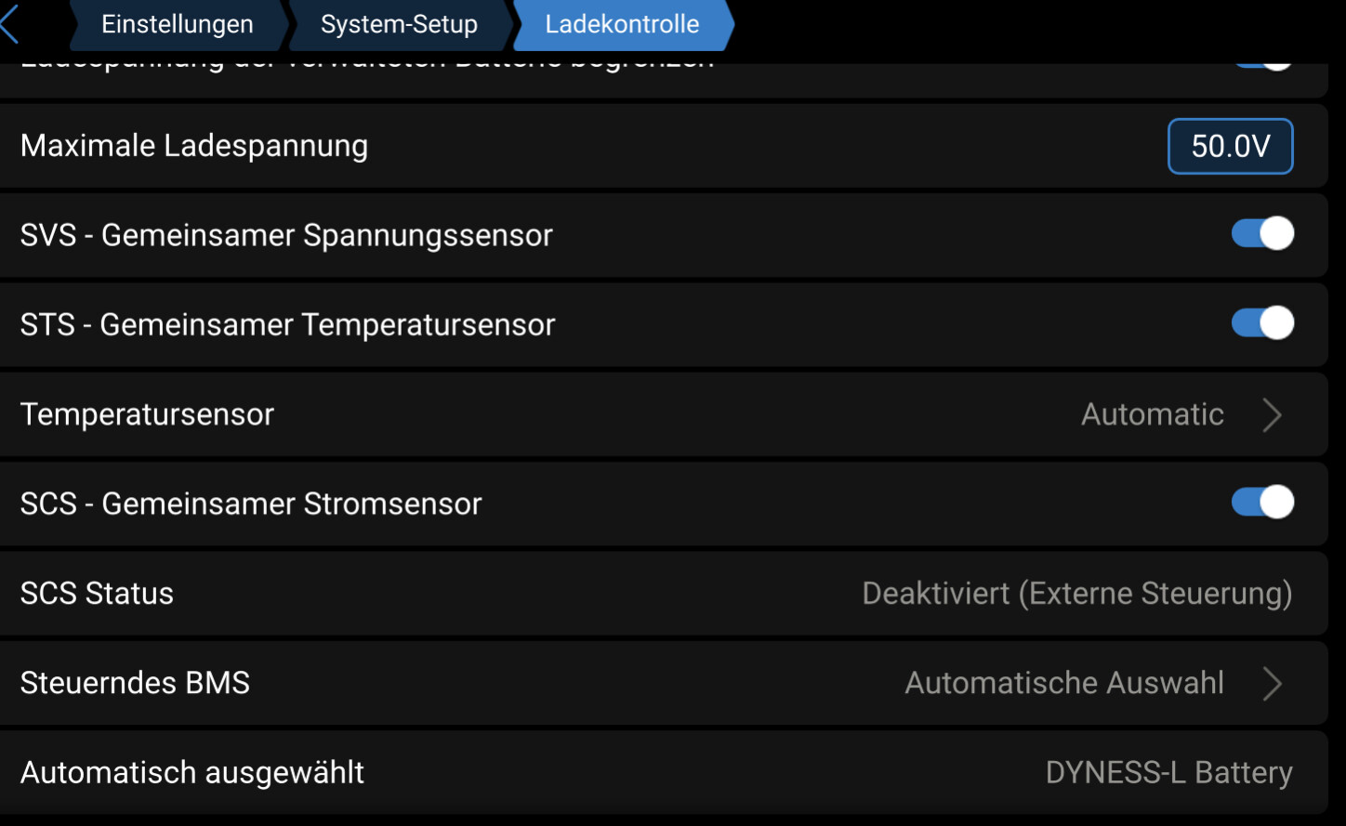Navigate to the System-Setup breadcrumb

click(399, 24)
